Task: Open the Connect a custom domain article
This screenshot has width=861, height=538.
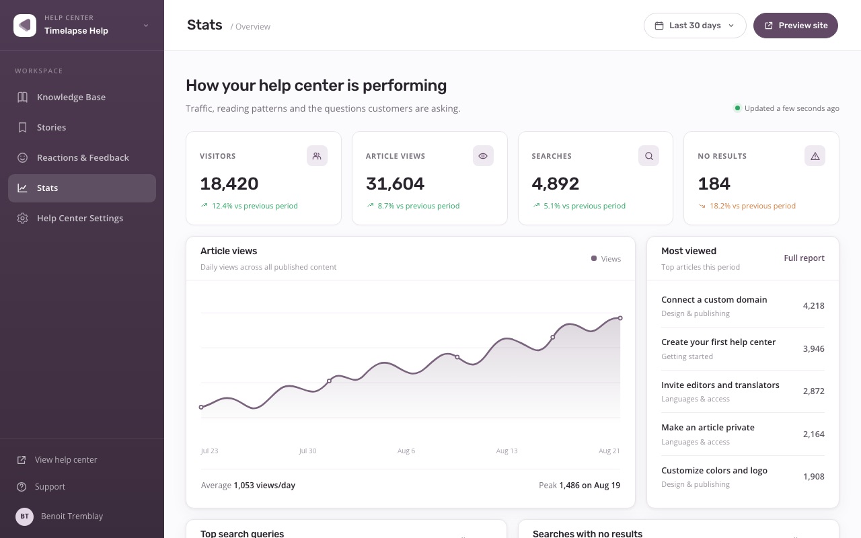Action: tap(743, 306)
